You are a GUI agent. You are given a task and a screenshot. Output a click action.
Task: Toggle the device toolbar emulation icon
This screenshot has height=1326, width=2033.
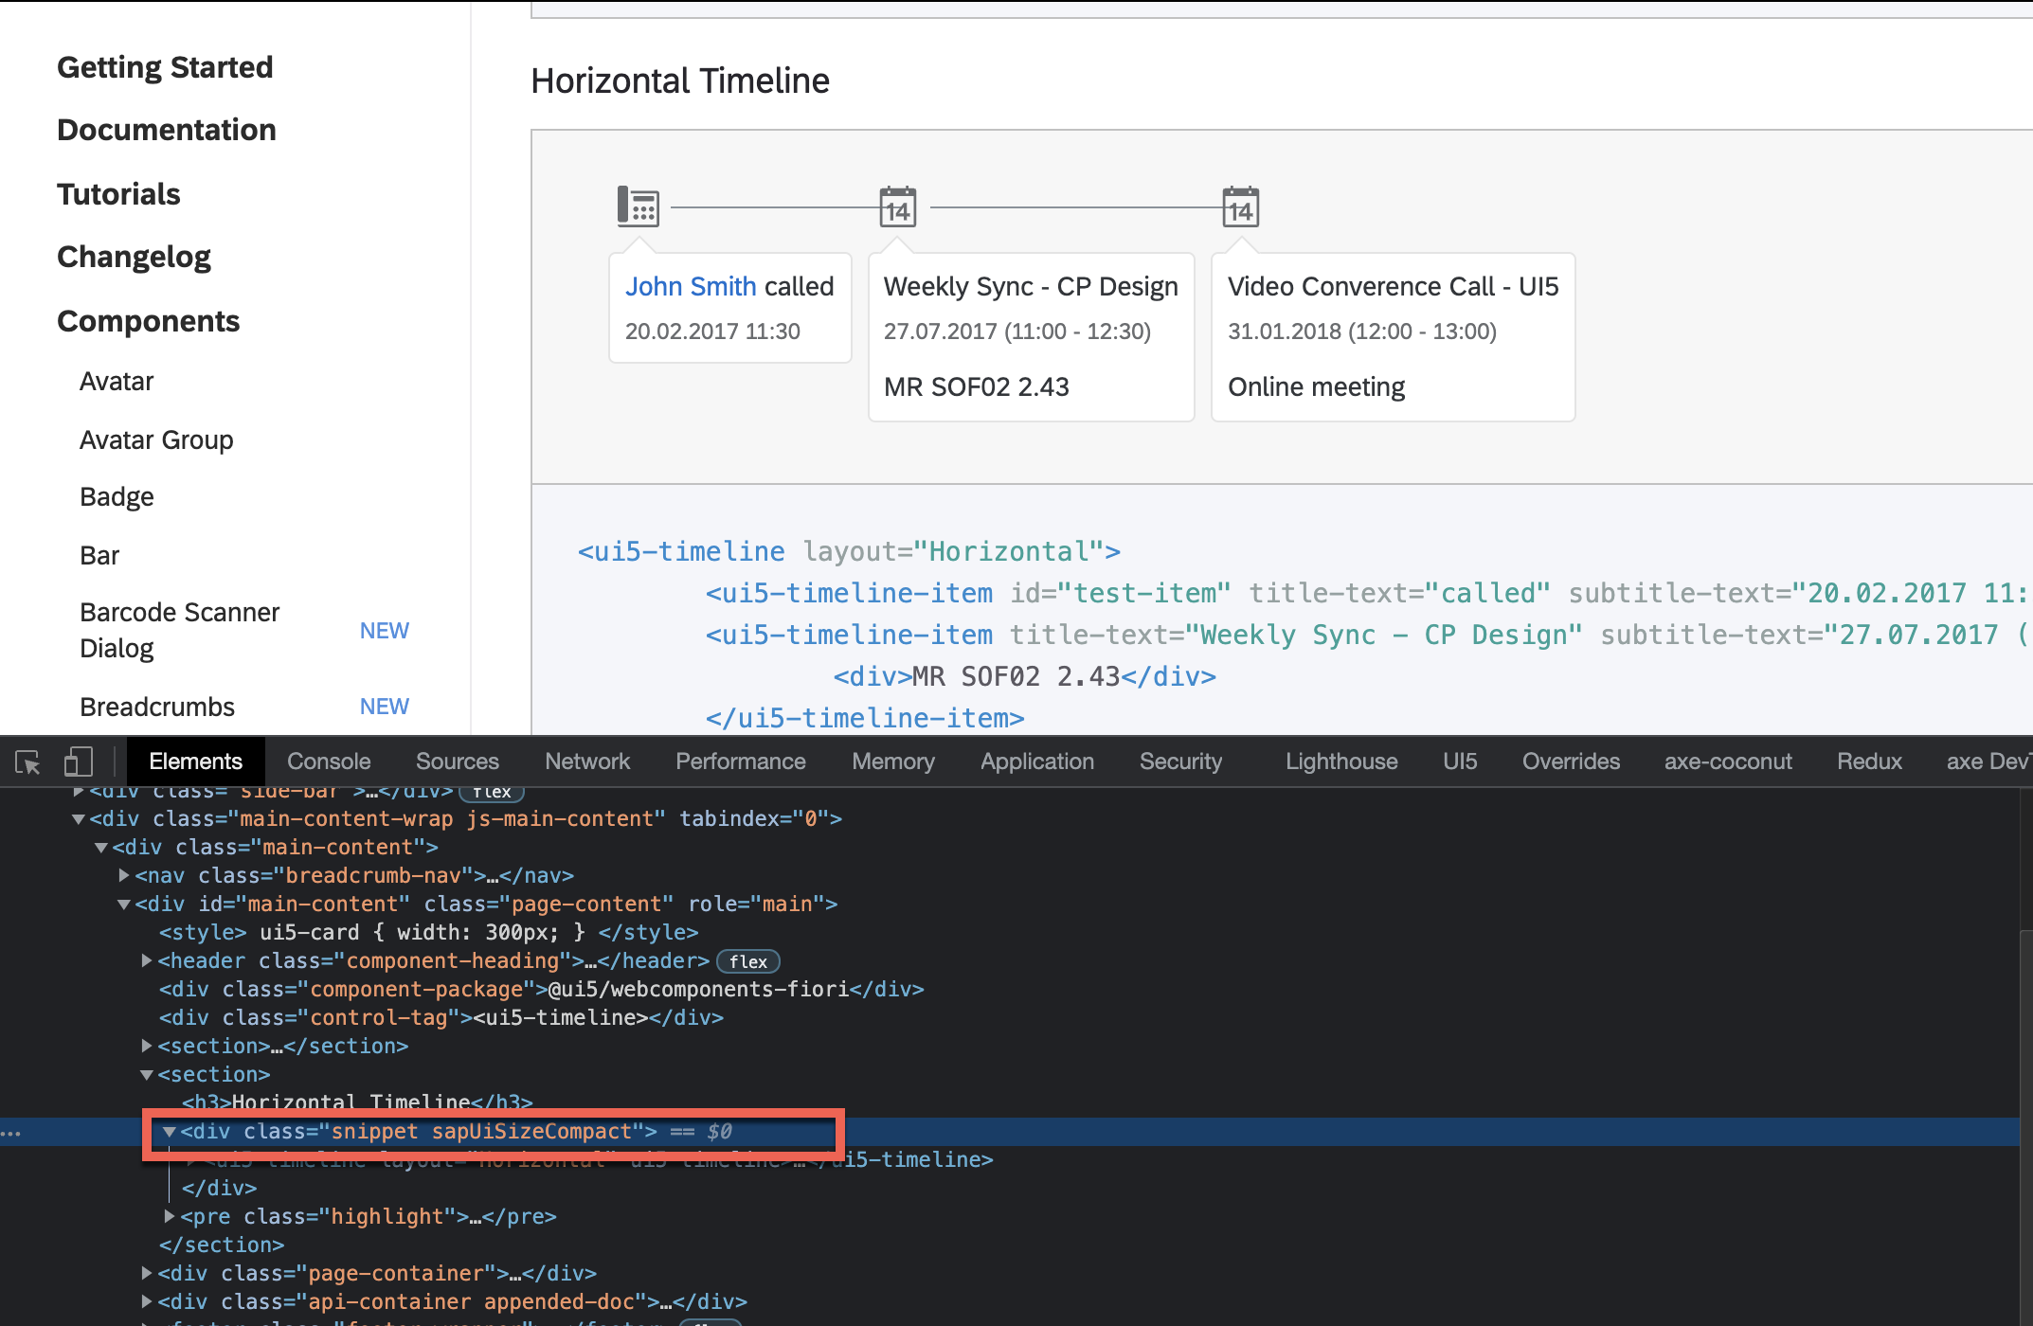pos(79,761)
